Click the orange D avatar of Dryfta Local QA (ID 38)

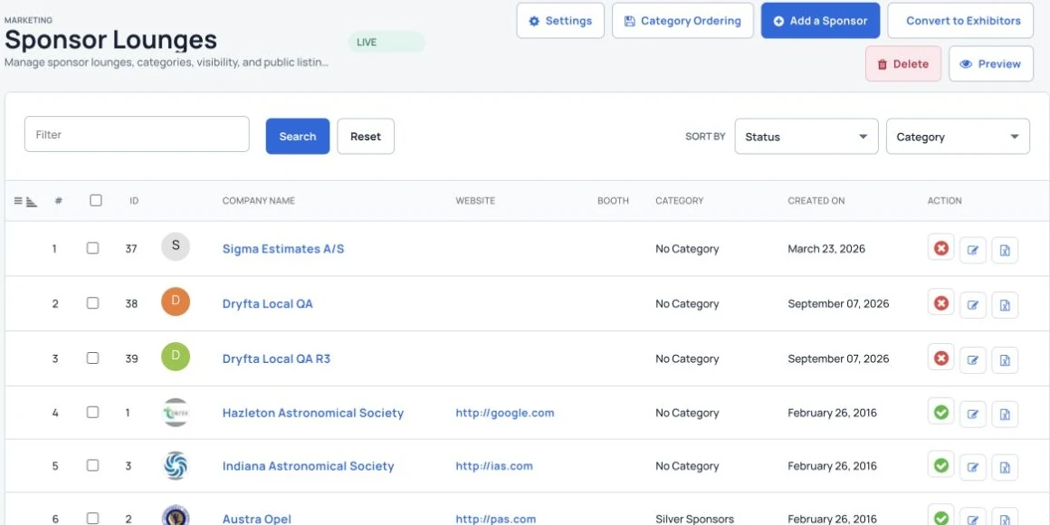(x=176, y=301)
